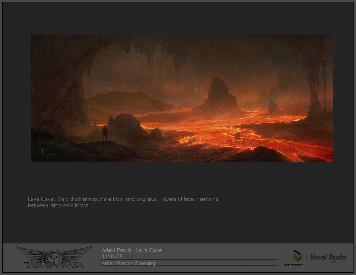Click the 'Lava Cave: Very thick atmosphere' description line
Image resolution: width=356 pixels, height=275 pixels.
pyautogui.click(x=123, y=199)
